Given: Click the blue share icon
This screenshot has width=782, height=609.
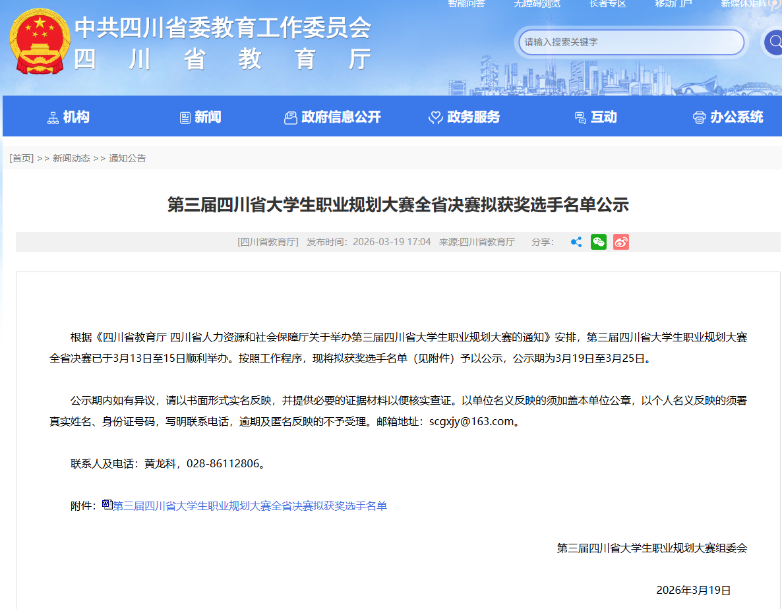Looking at the screenshot, I should (576, 242).
